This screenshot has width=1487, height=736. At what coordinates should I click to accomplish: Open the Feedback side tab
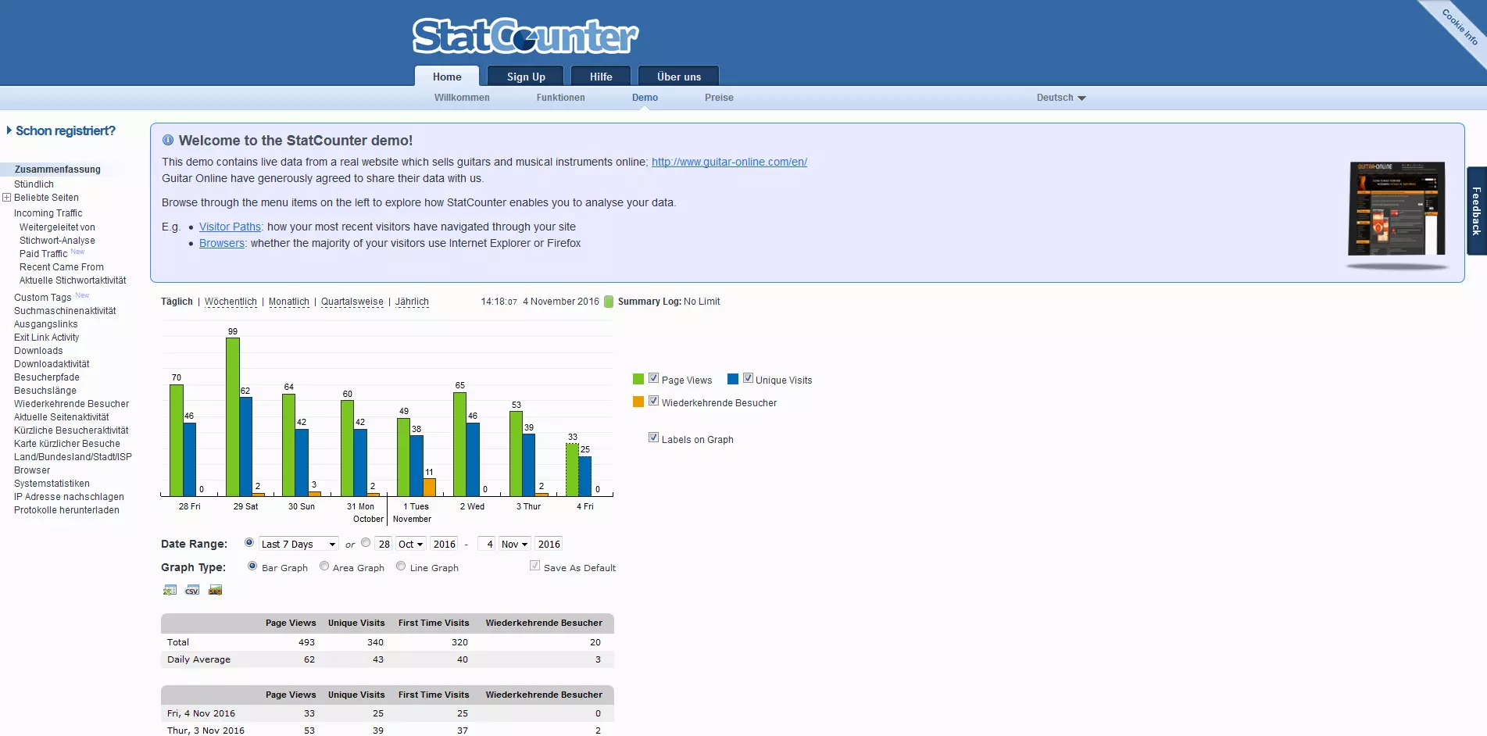[x=1476, y=211]
